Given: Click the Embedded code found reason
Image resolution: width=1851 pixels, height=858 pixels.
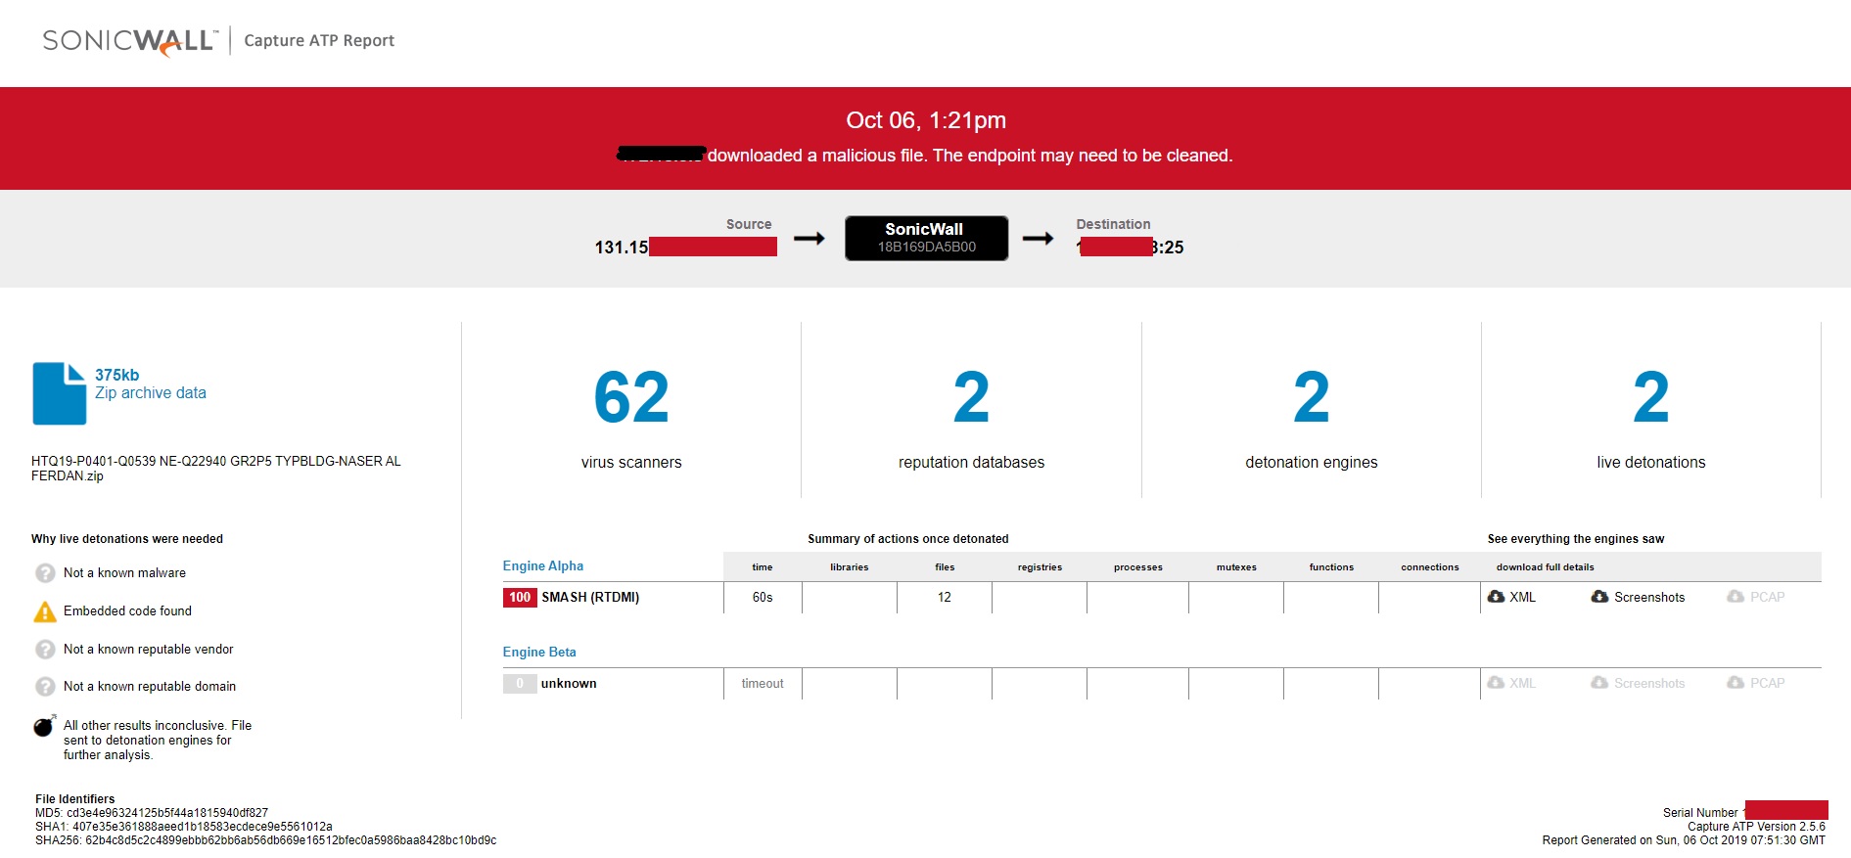Looking at the screenshot, I should click(x=127, y=611).
